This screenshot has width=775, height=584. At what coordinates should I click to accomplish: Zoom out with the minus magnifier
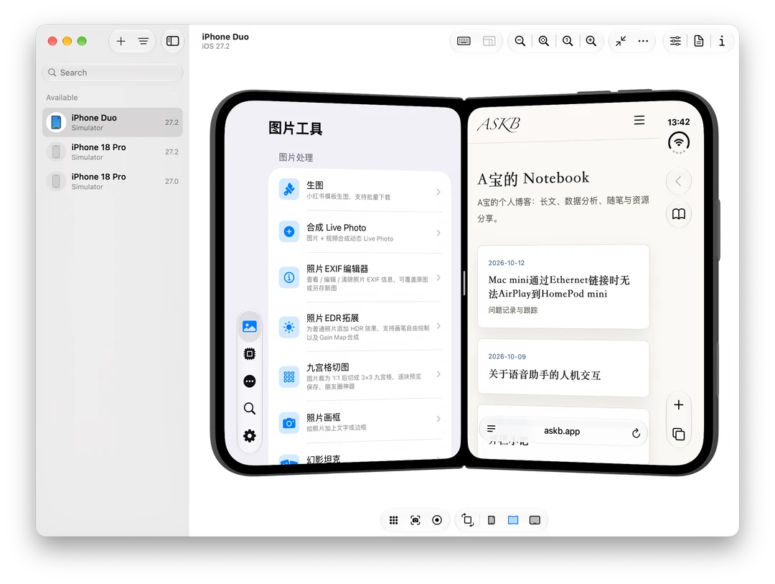[520, 41]
